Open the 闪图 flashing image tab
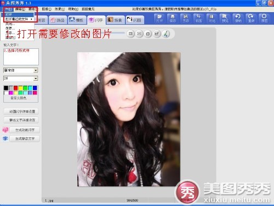The image size is (274, 206). (135, 20)
